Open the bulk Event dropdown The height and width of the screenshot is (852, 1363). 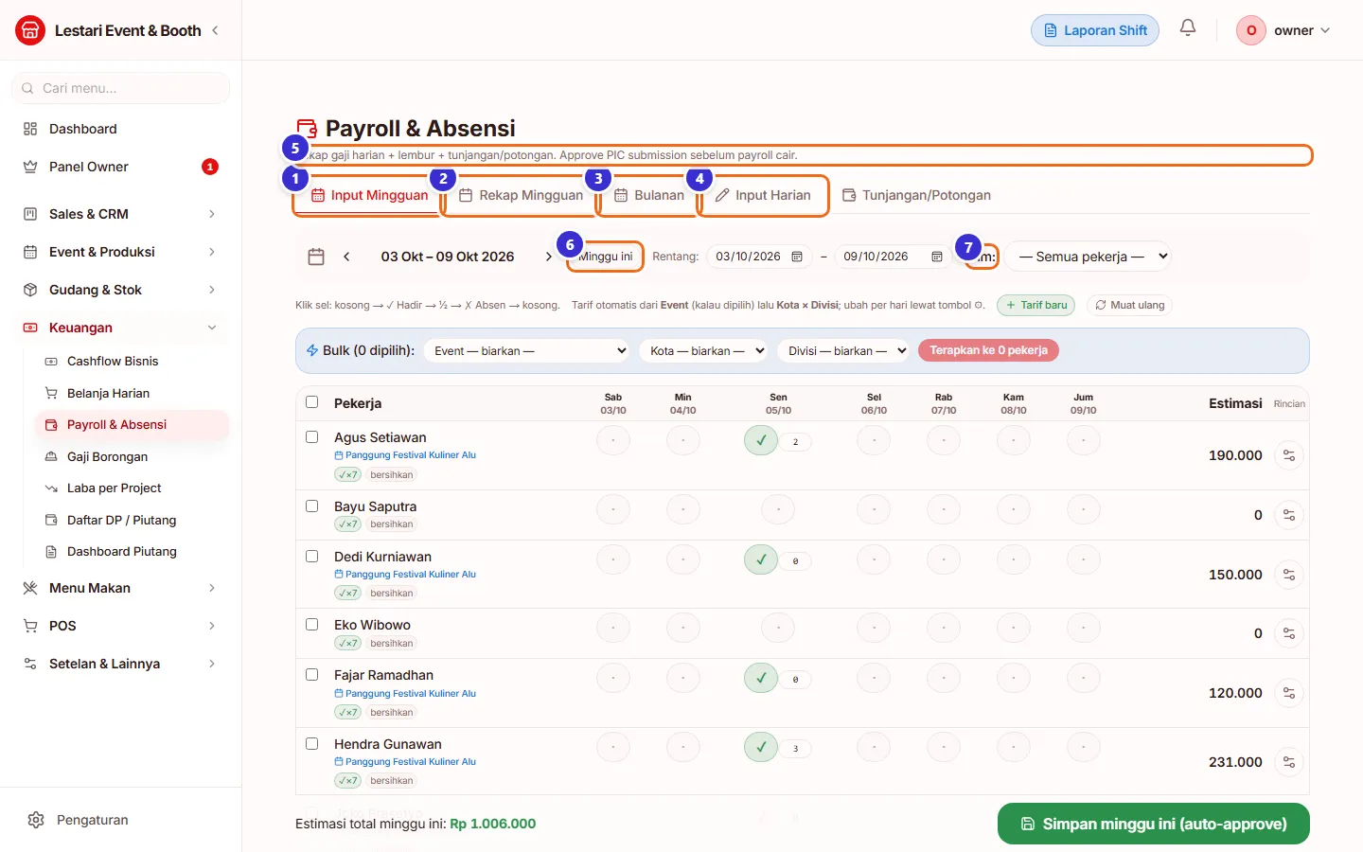527,350
